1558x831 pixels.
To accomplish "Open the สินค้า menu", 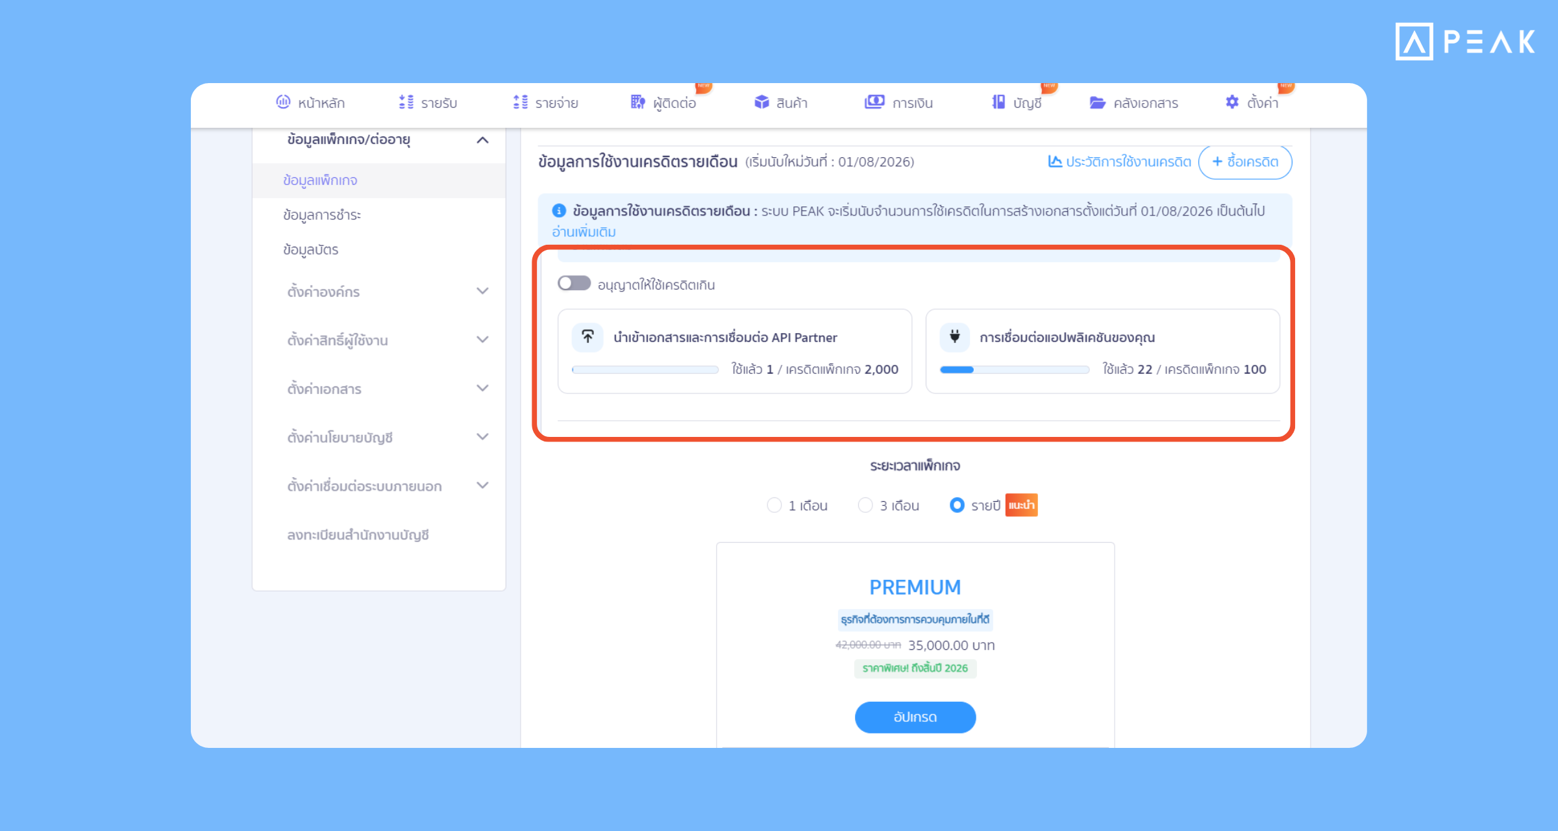I will 781,103.
